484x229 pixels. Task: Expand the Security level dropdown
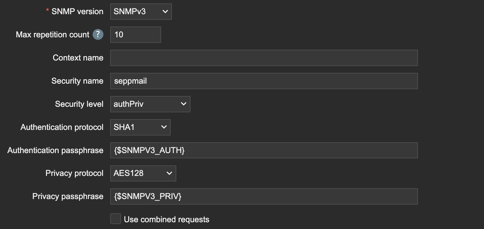(x=150, y=104)
